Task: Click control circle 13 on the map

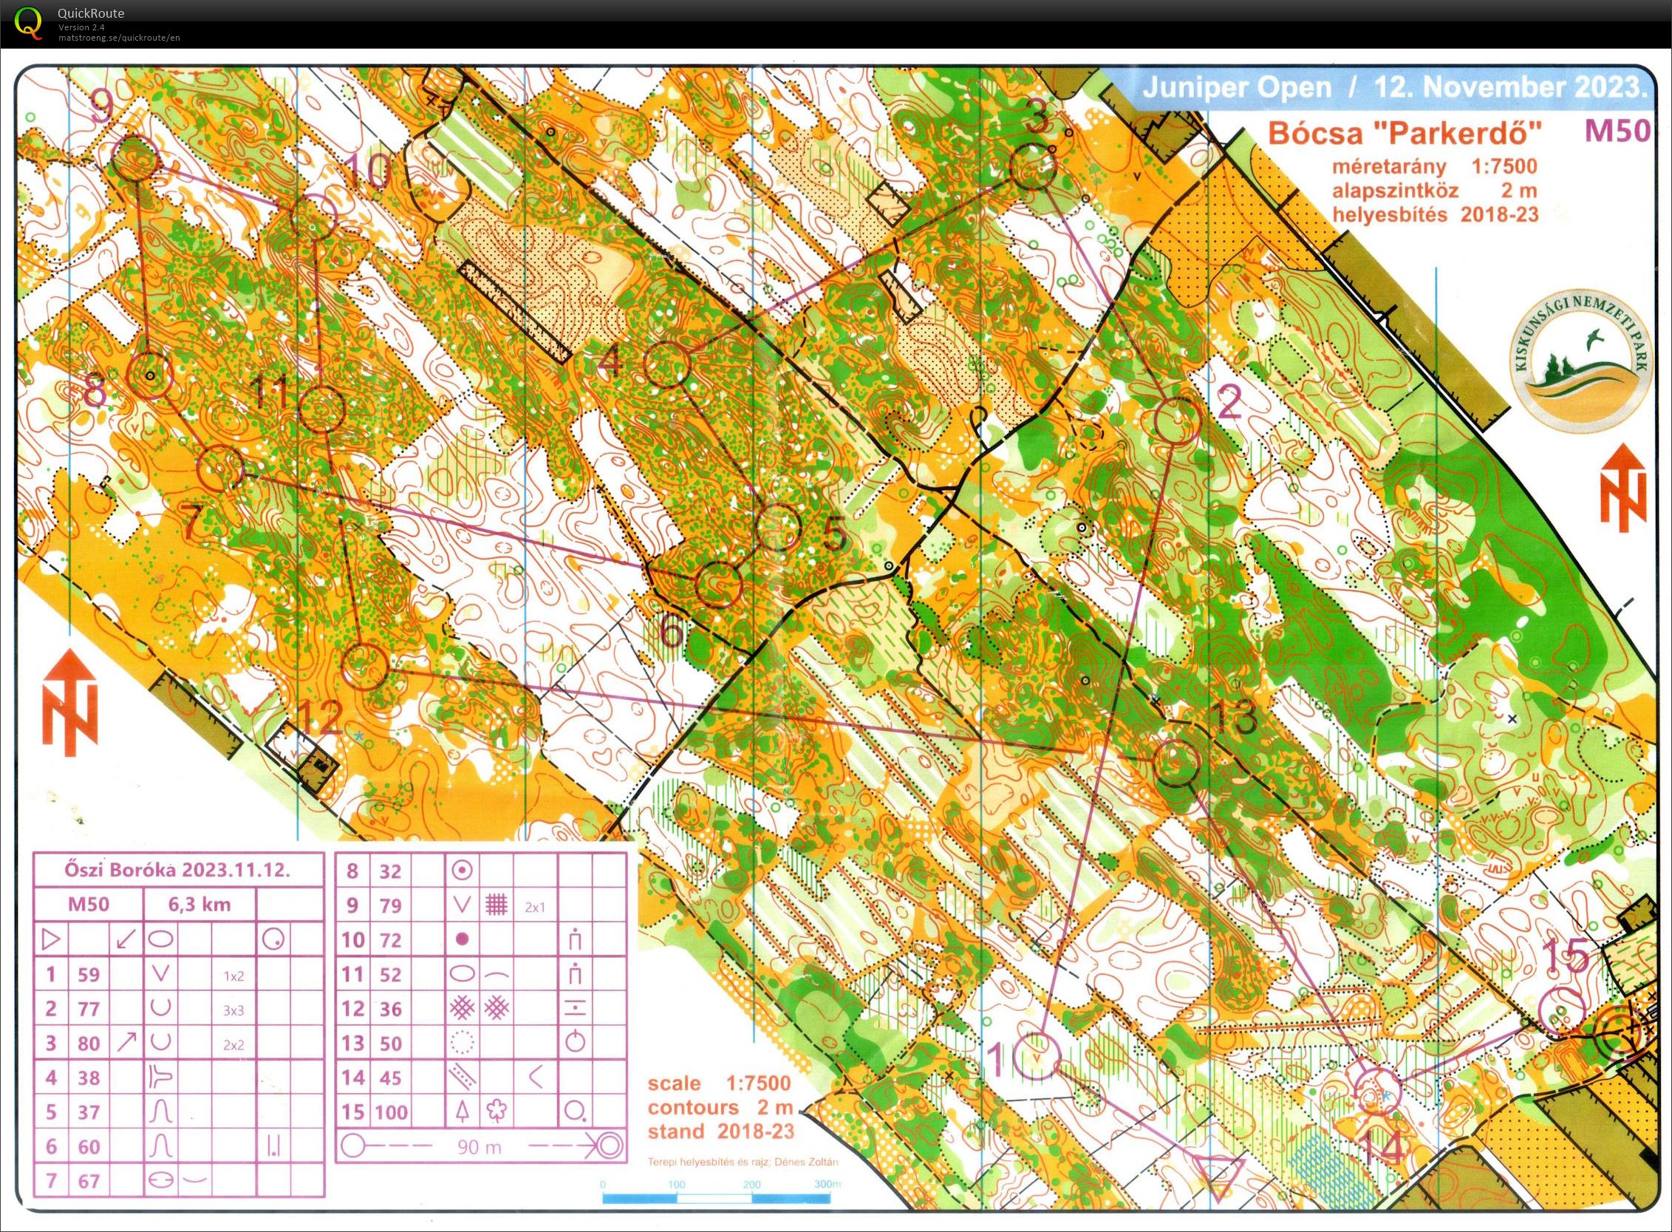Action: (1176, 763)
